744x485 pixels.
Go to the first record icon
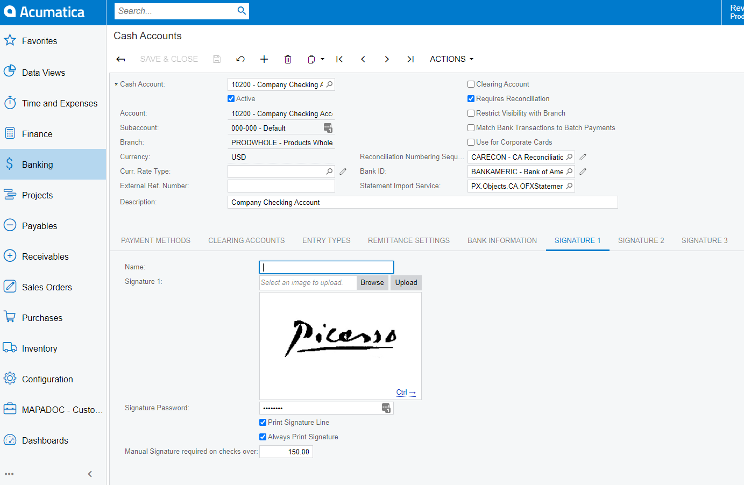coord(339,59)
